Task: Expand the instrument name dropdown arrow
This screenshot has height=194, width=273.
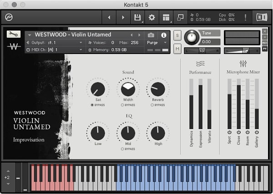Action: (30, 35)
